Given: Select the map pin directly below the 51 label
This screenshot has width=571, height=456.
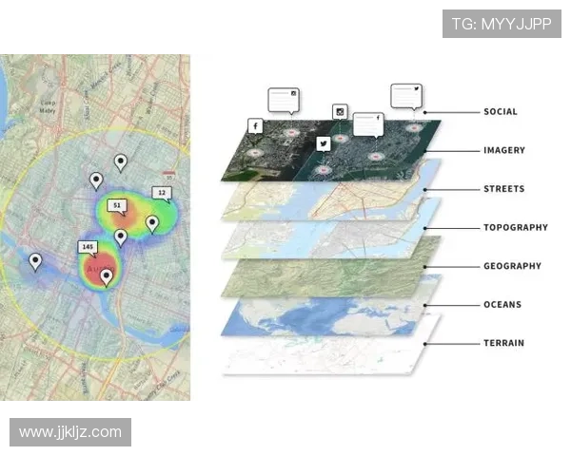Looking at the screenshot, I should (x=121, y=237).
